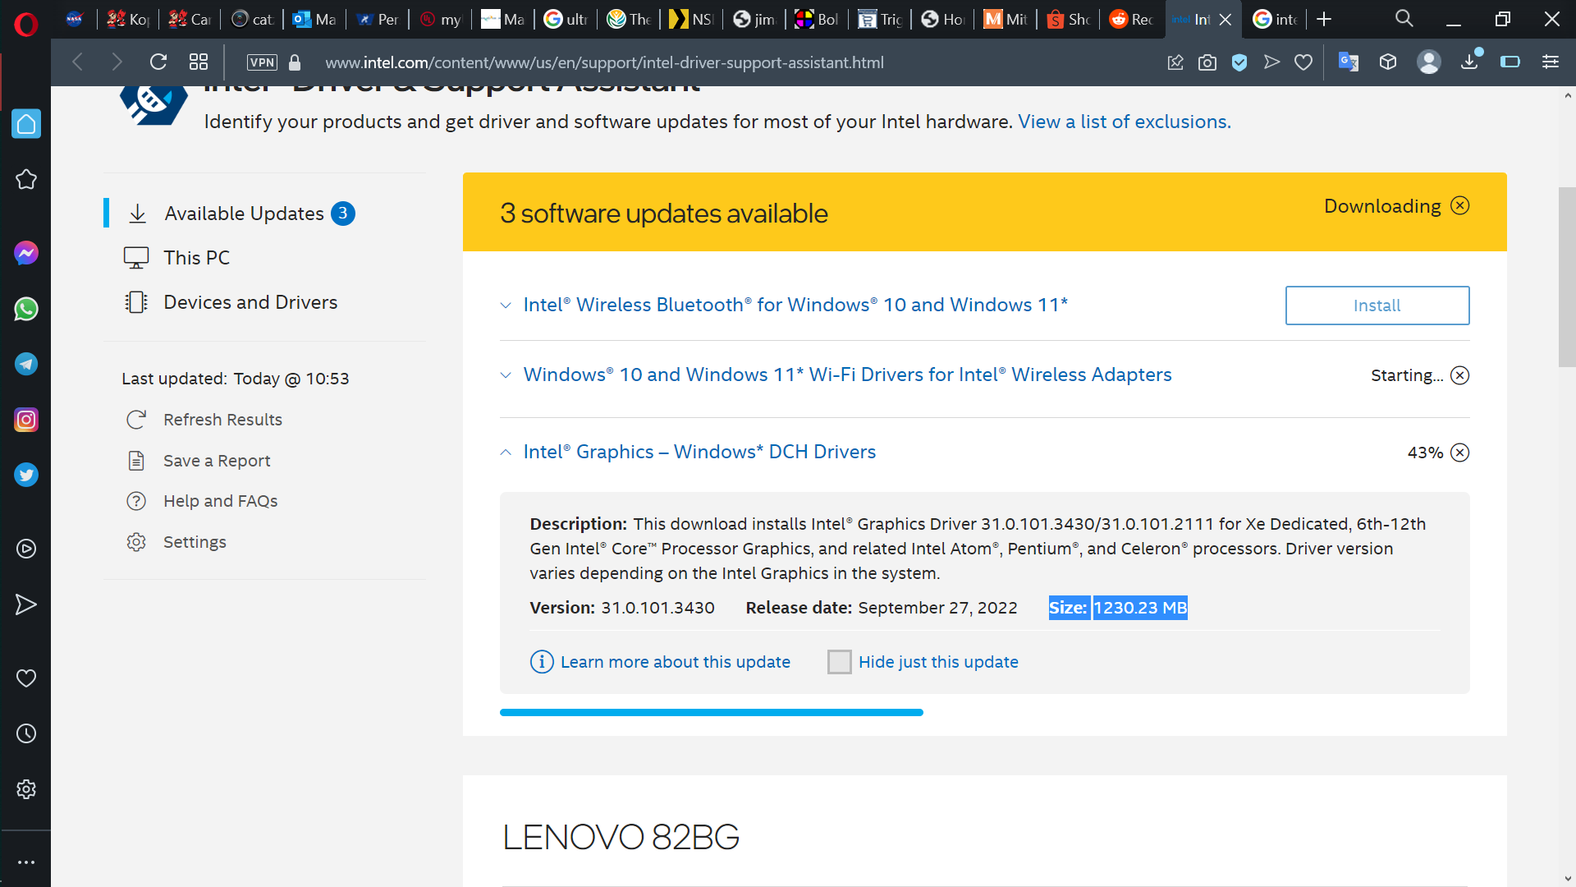Click the Wi-Fi Drivers update title
Image resolution: width=1576 pixels, height=887 pixels.
point(847,375)
